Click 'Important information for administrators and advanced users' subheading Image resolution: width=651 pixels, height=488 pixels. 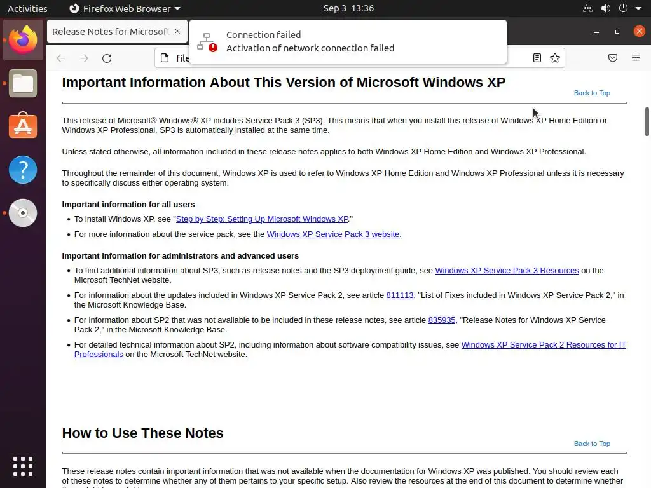[x=180, y=256]
